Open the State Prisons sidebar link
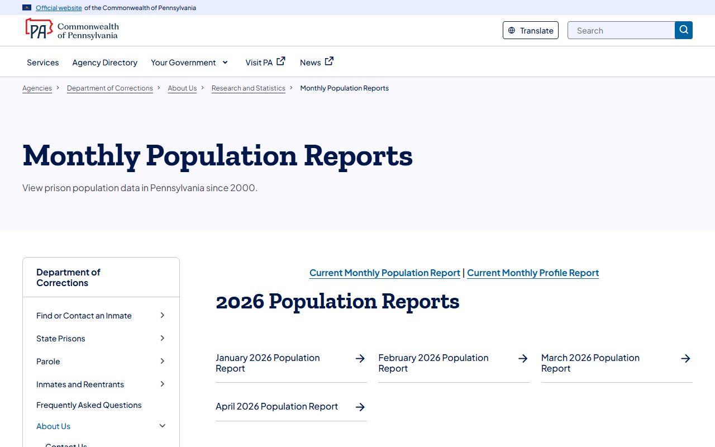 tap(61, 339)
